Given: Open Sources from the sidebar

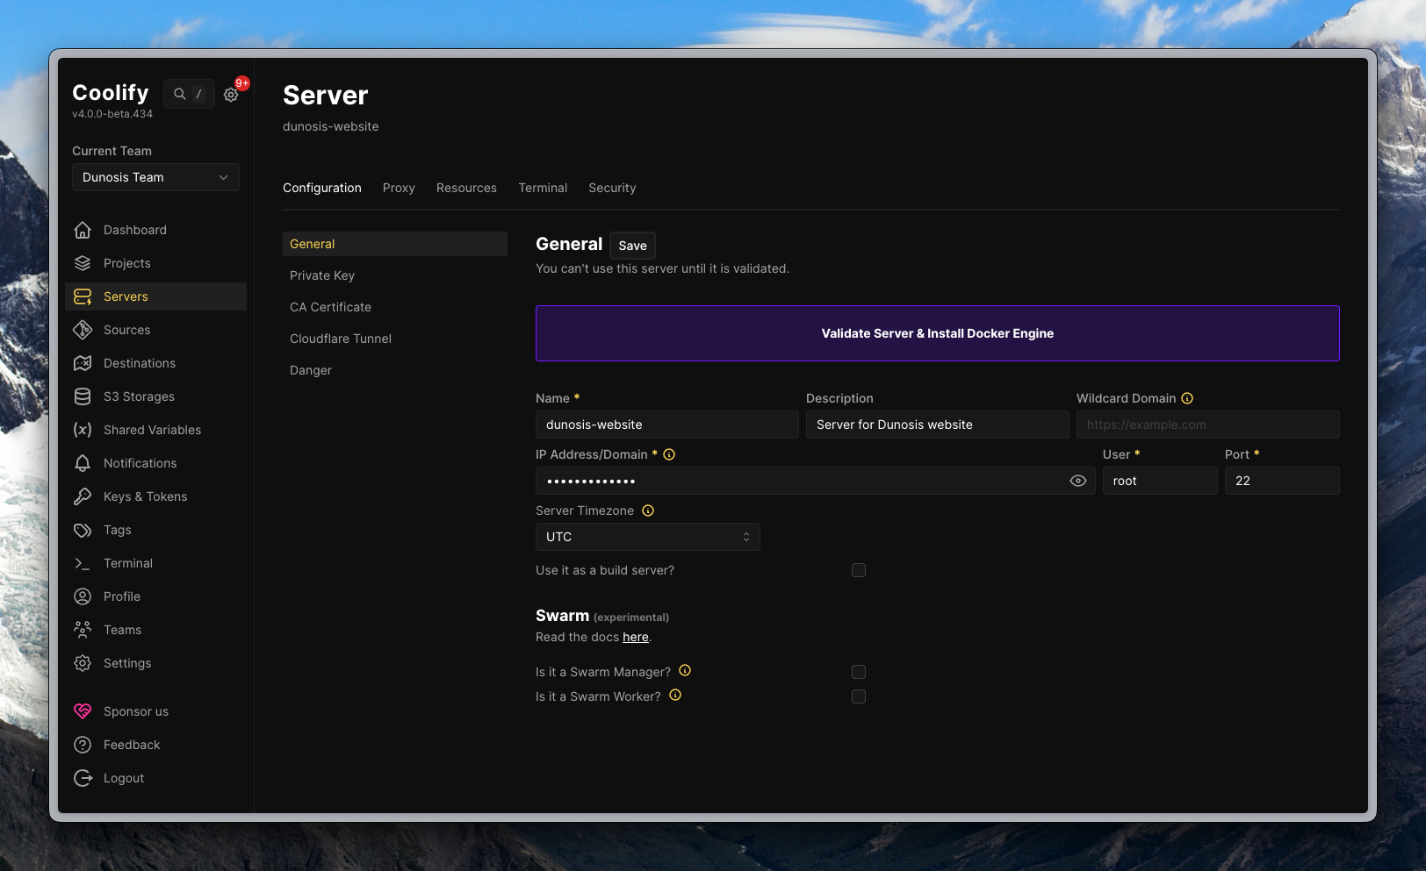Looking at the screenshot, I should point(128,330).
